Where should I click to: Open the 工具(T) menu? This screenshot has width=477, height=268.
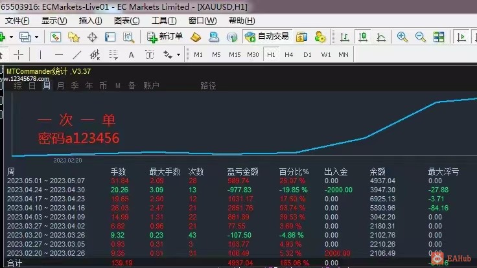[x=164, y=21]
